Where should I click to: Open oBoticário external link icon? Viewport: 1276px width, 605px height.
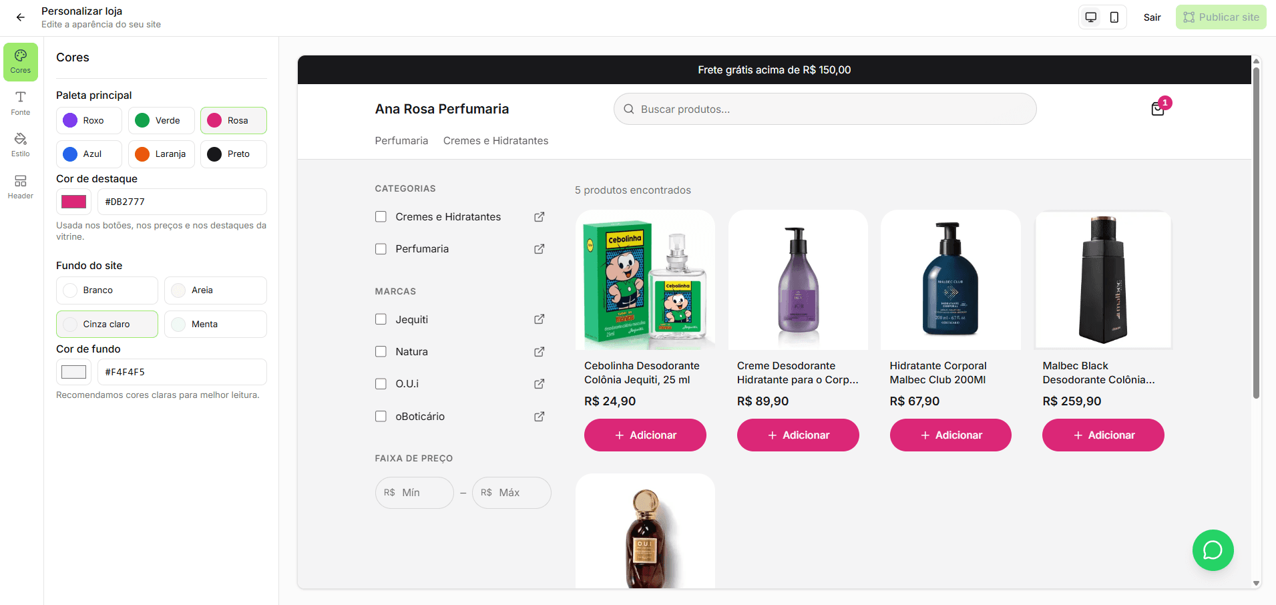pos(540,417)
